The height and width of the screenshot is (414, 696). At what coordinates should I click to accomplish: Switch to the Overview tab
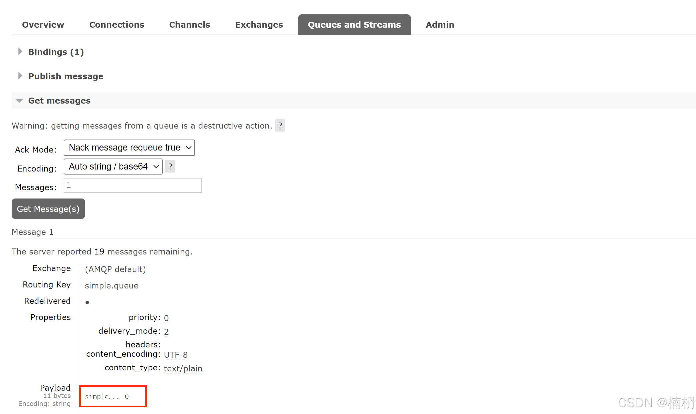pyautogui.click(x=43, y=24)
